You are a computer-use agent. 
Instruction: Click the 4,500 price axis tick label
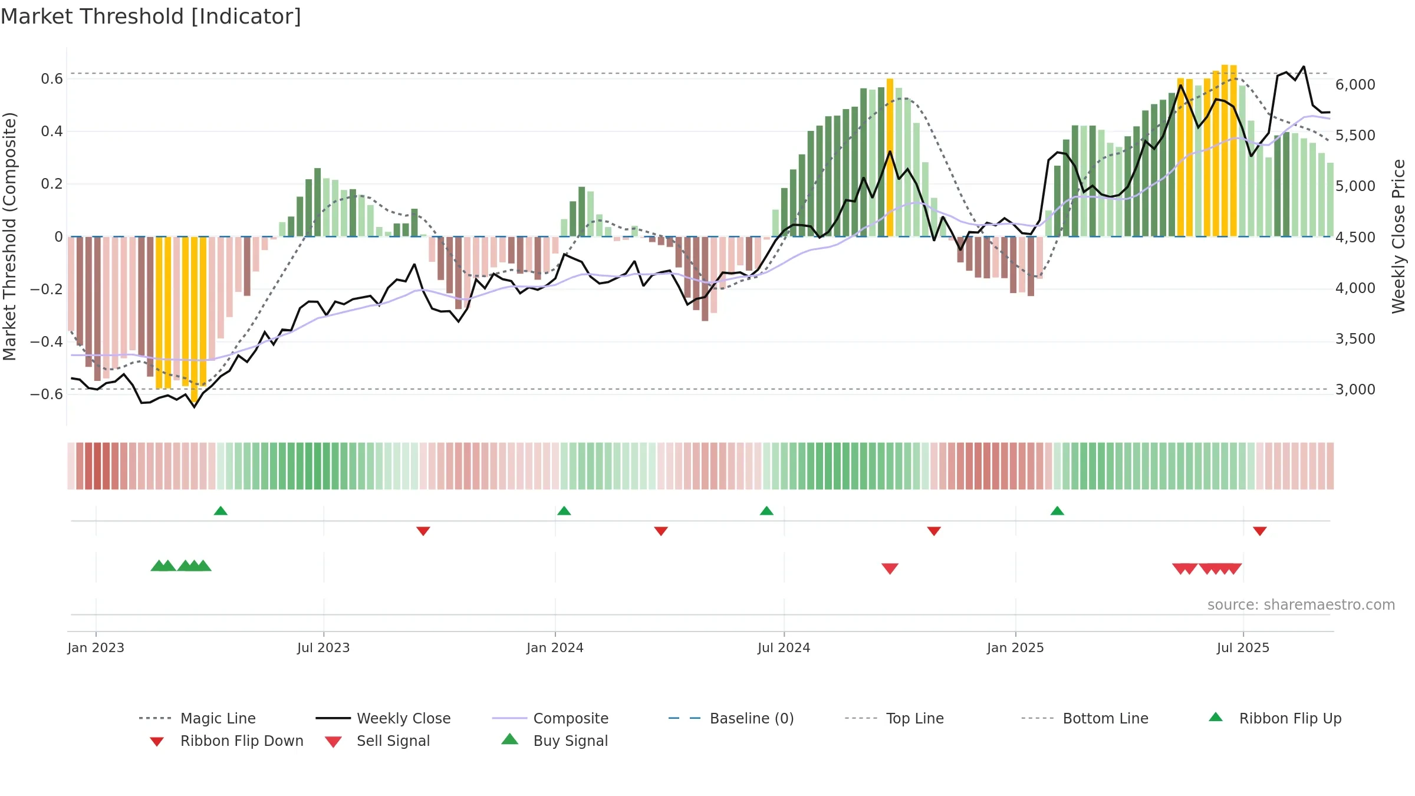point(1355,237)
